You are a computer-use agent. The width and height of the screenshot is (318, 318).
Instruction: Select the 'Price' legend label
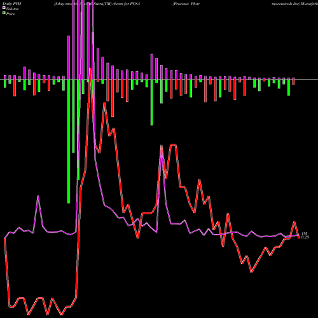coord(10,14)
